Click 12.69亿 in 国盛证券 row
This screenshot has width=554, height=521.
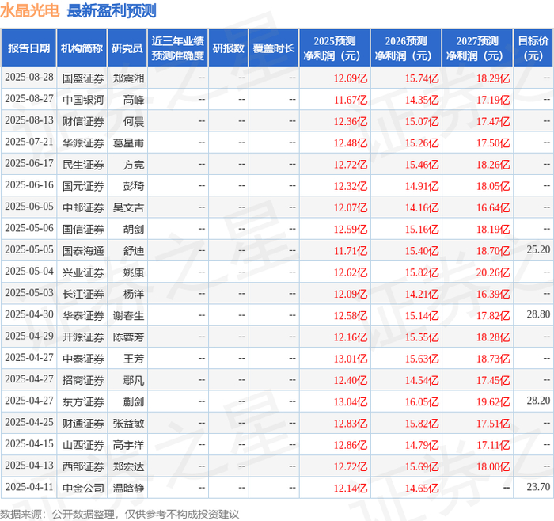[351, 78]
